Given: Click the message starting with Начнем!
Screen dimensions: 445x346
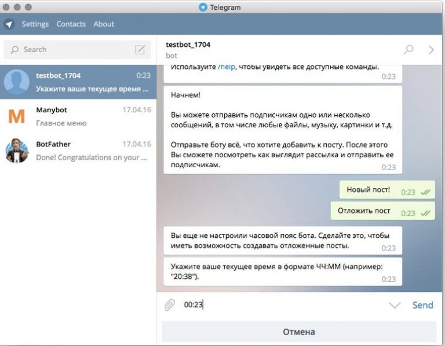Looking at the screenshot, I should tap(283, 130).
